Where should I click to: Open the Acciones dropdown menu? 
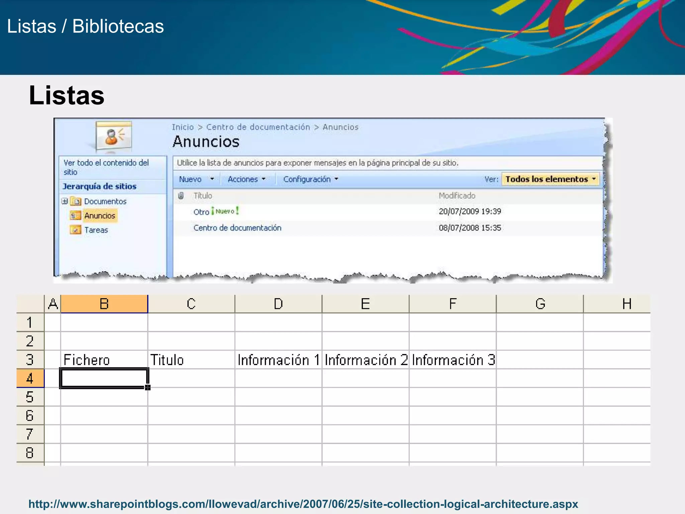click(x=246, y=179)
